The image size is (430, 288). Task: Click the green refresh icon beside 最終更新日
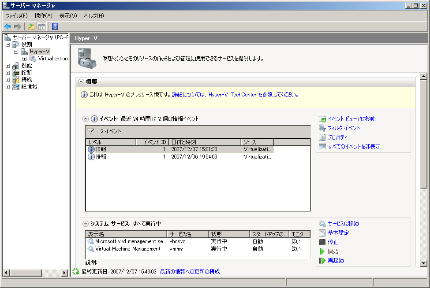coord(76,272)
